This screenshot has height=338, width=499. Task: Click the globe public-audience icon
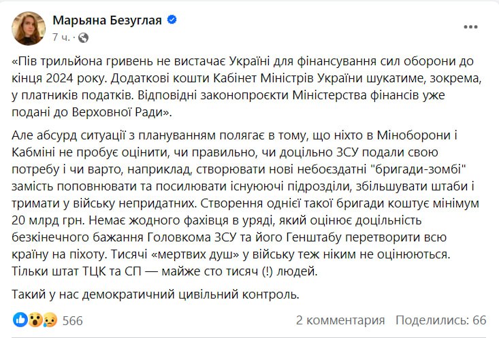pyautogui.click(x=84, y=36)
